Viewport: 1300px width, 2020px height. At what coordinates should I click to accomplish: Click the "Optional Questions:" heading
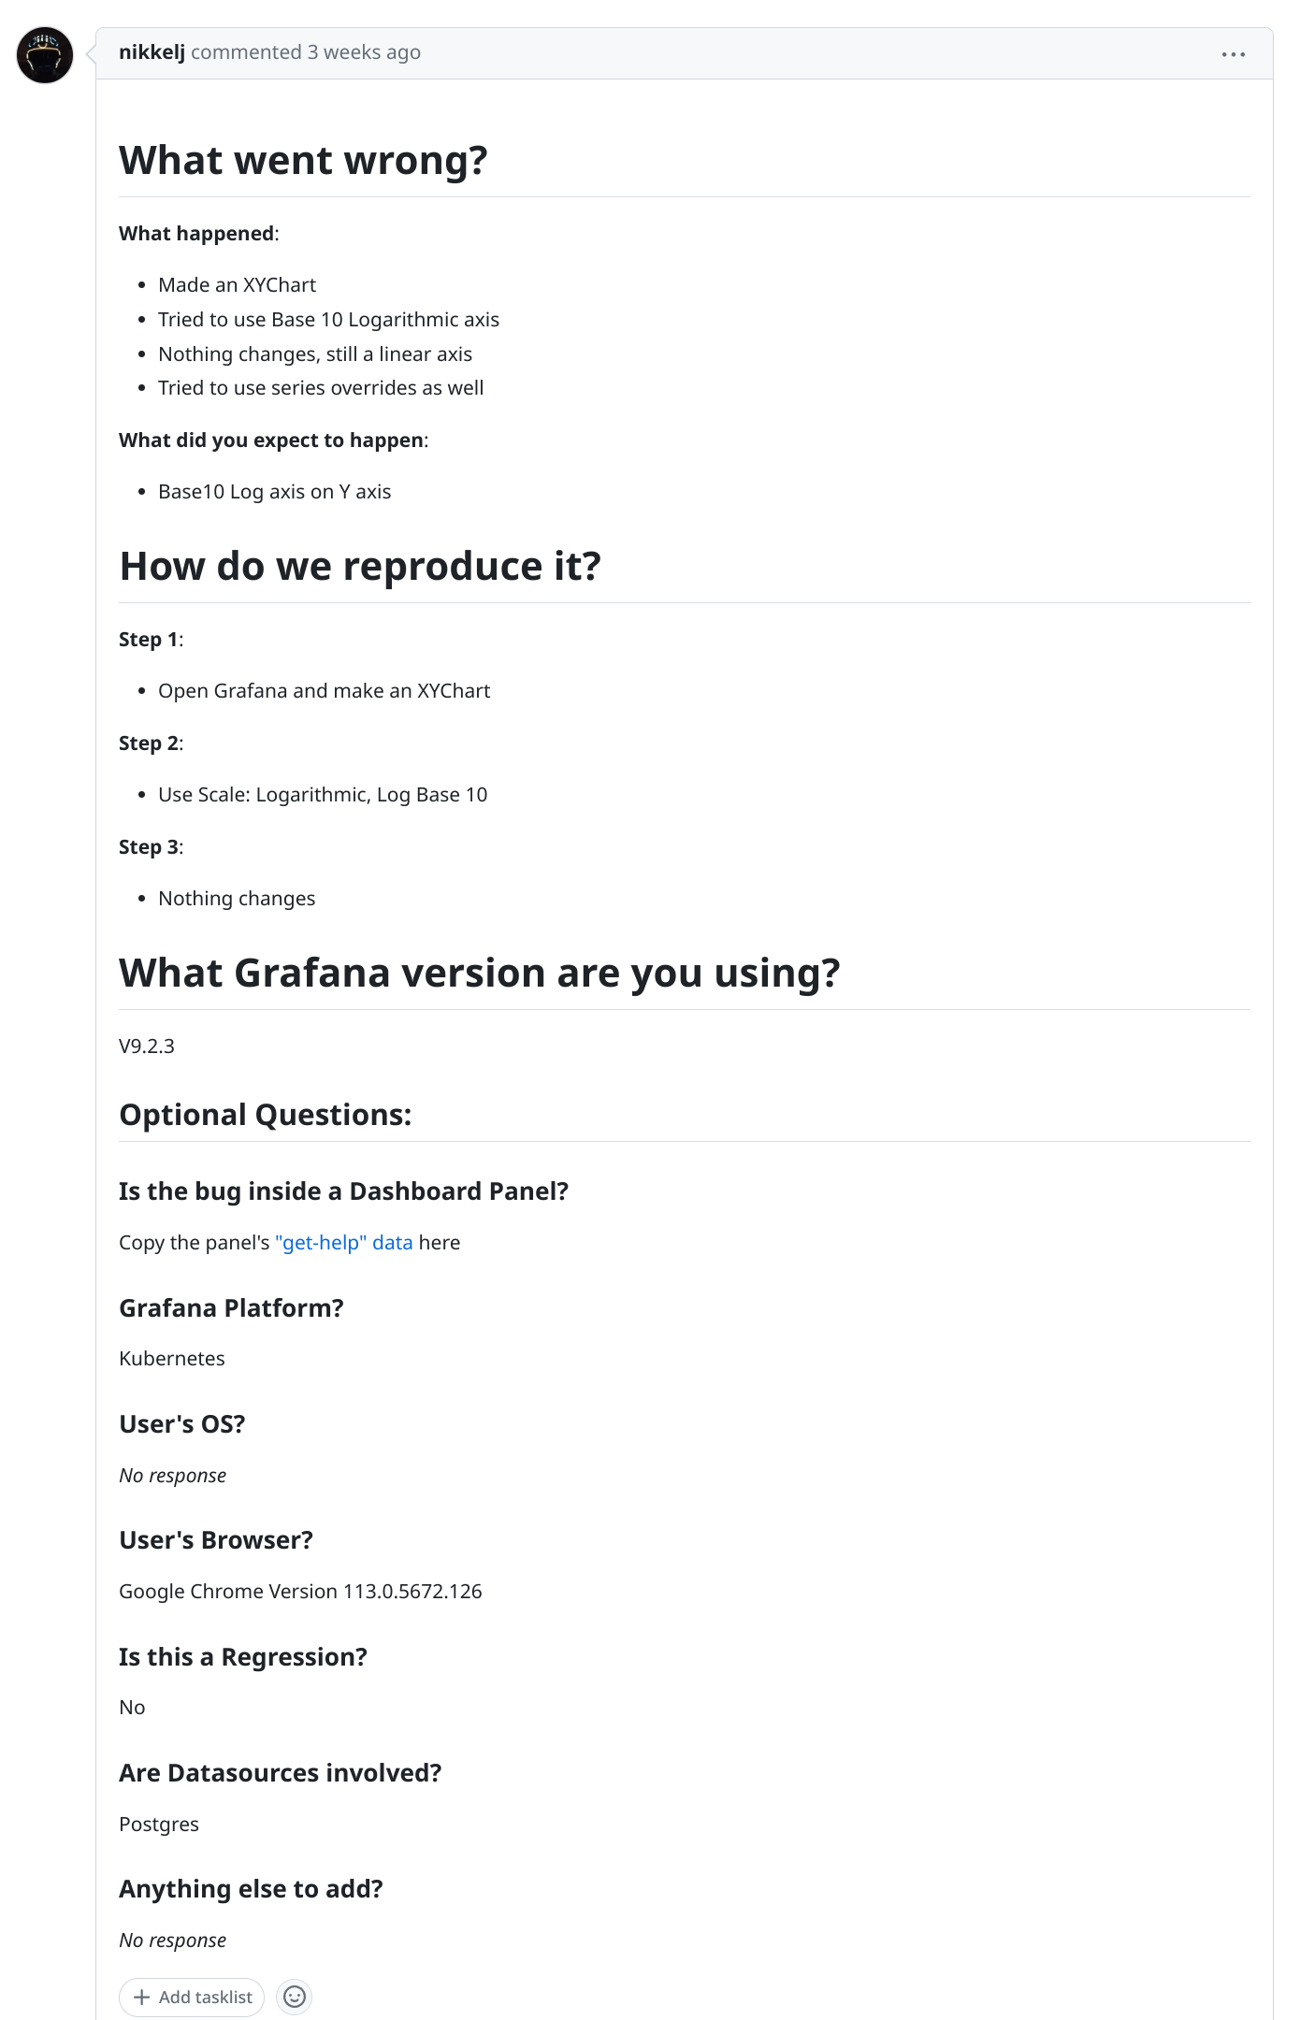click(x=266, y=1114)
